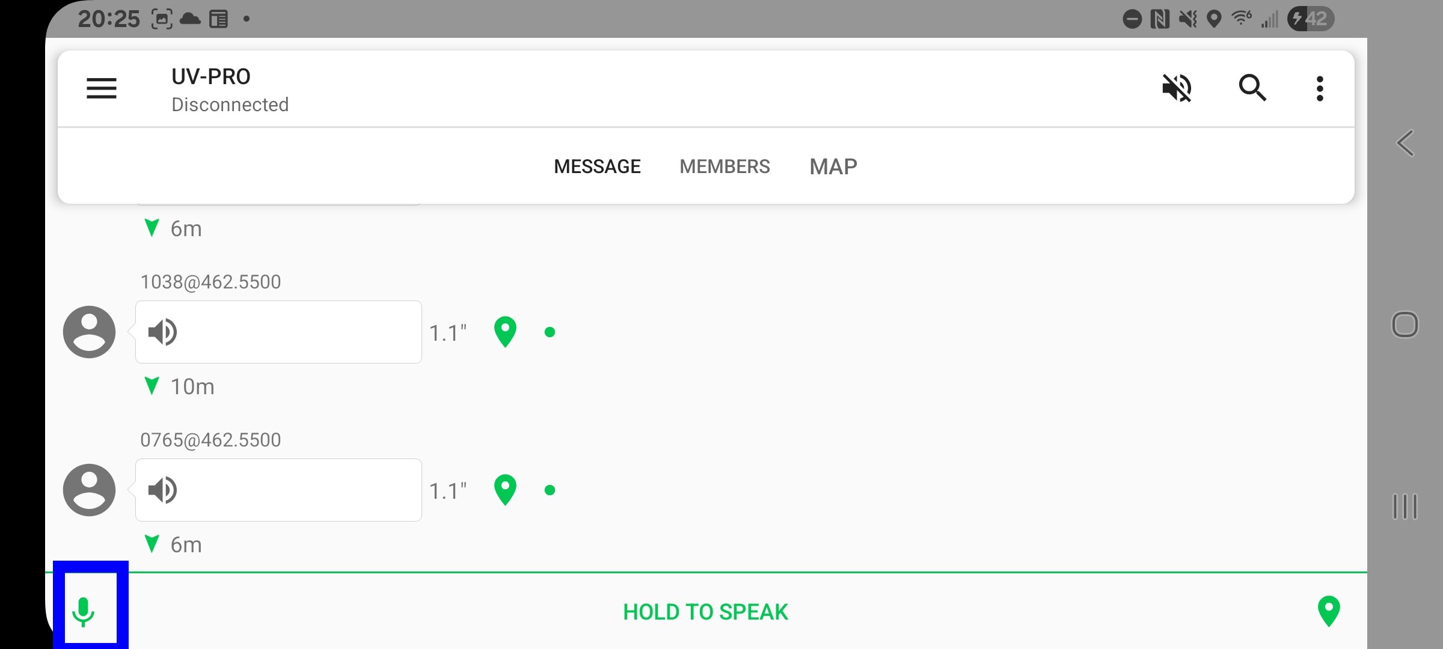Open the search magnifier icon
The image size is (1443, 649).
click(x=1252, y=88)
